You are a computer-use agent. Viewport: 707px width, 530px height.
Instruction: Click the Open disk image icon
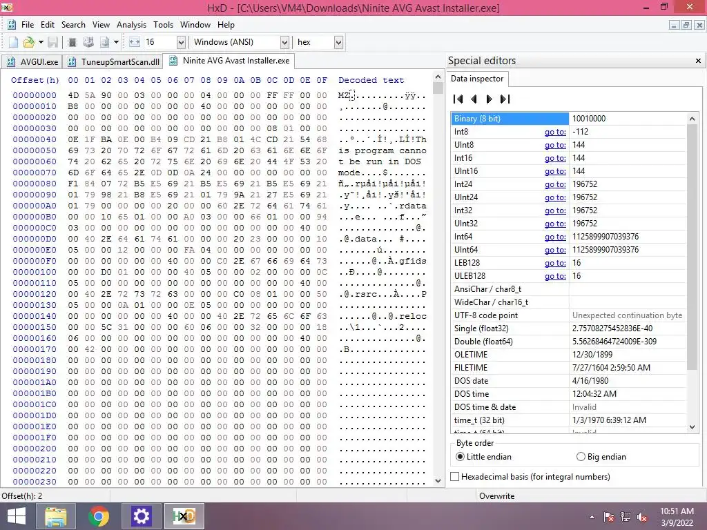(x=105, y=42)
